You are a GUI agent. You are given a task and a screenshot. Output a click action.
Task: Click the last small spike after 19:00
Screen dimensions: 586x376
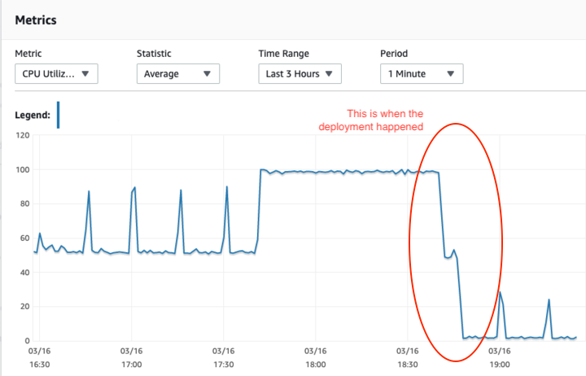(x=549, y=300)
